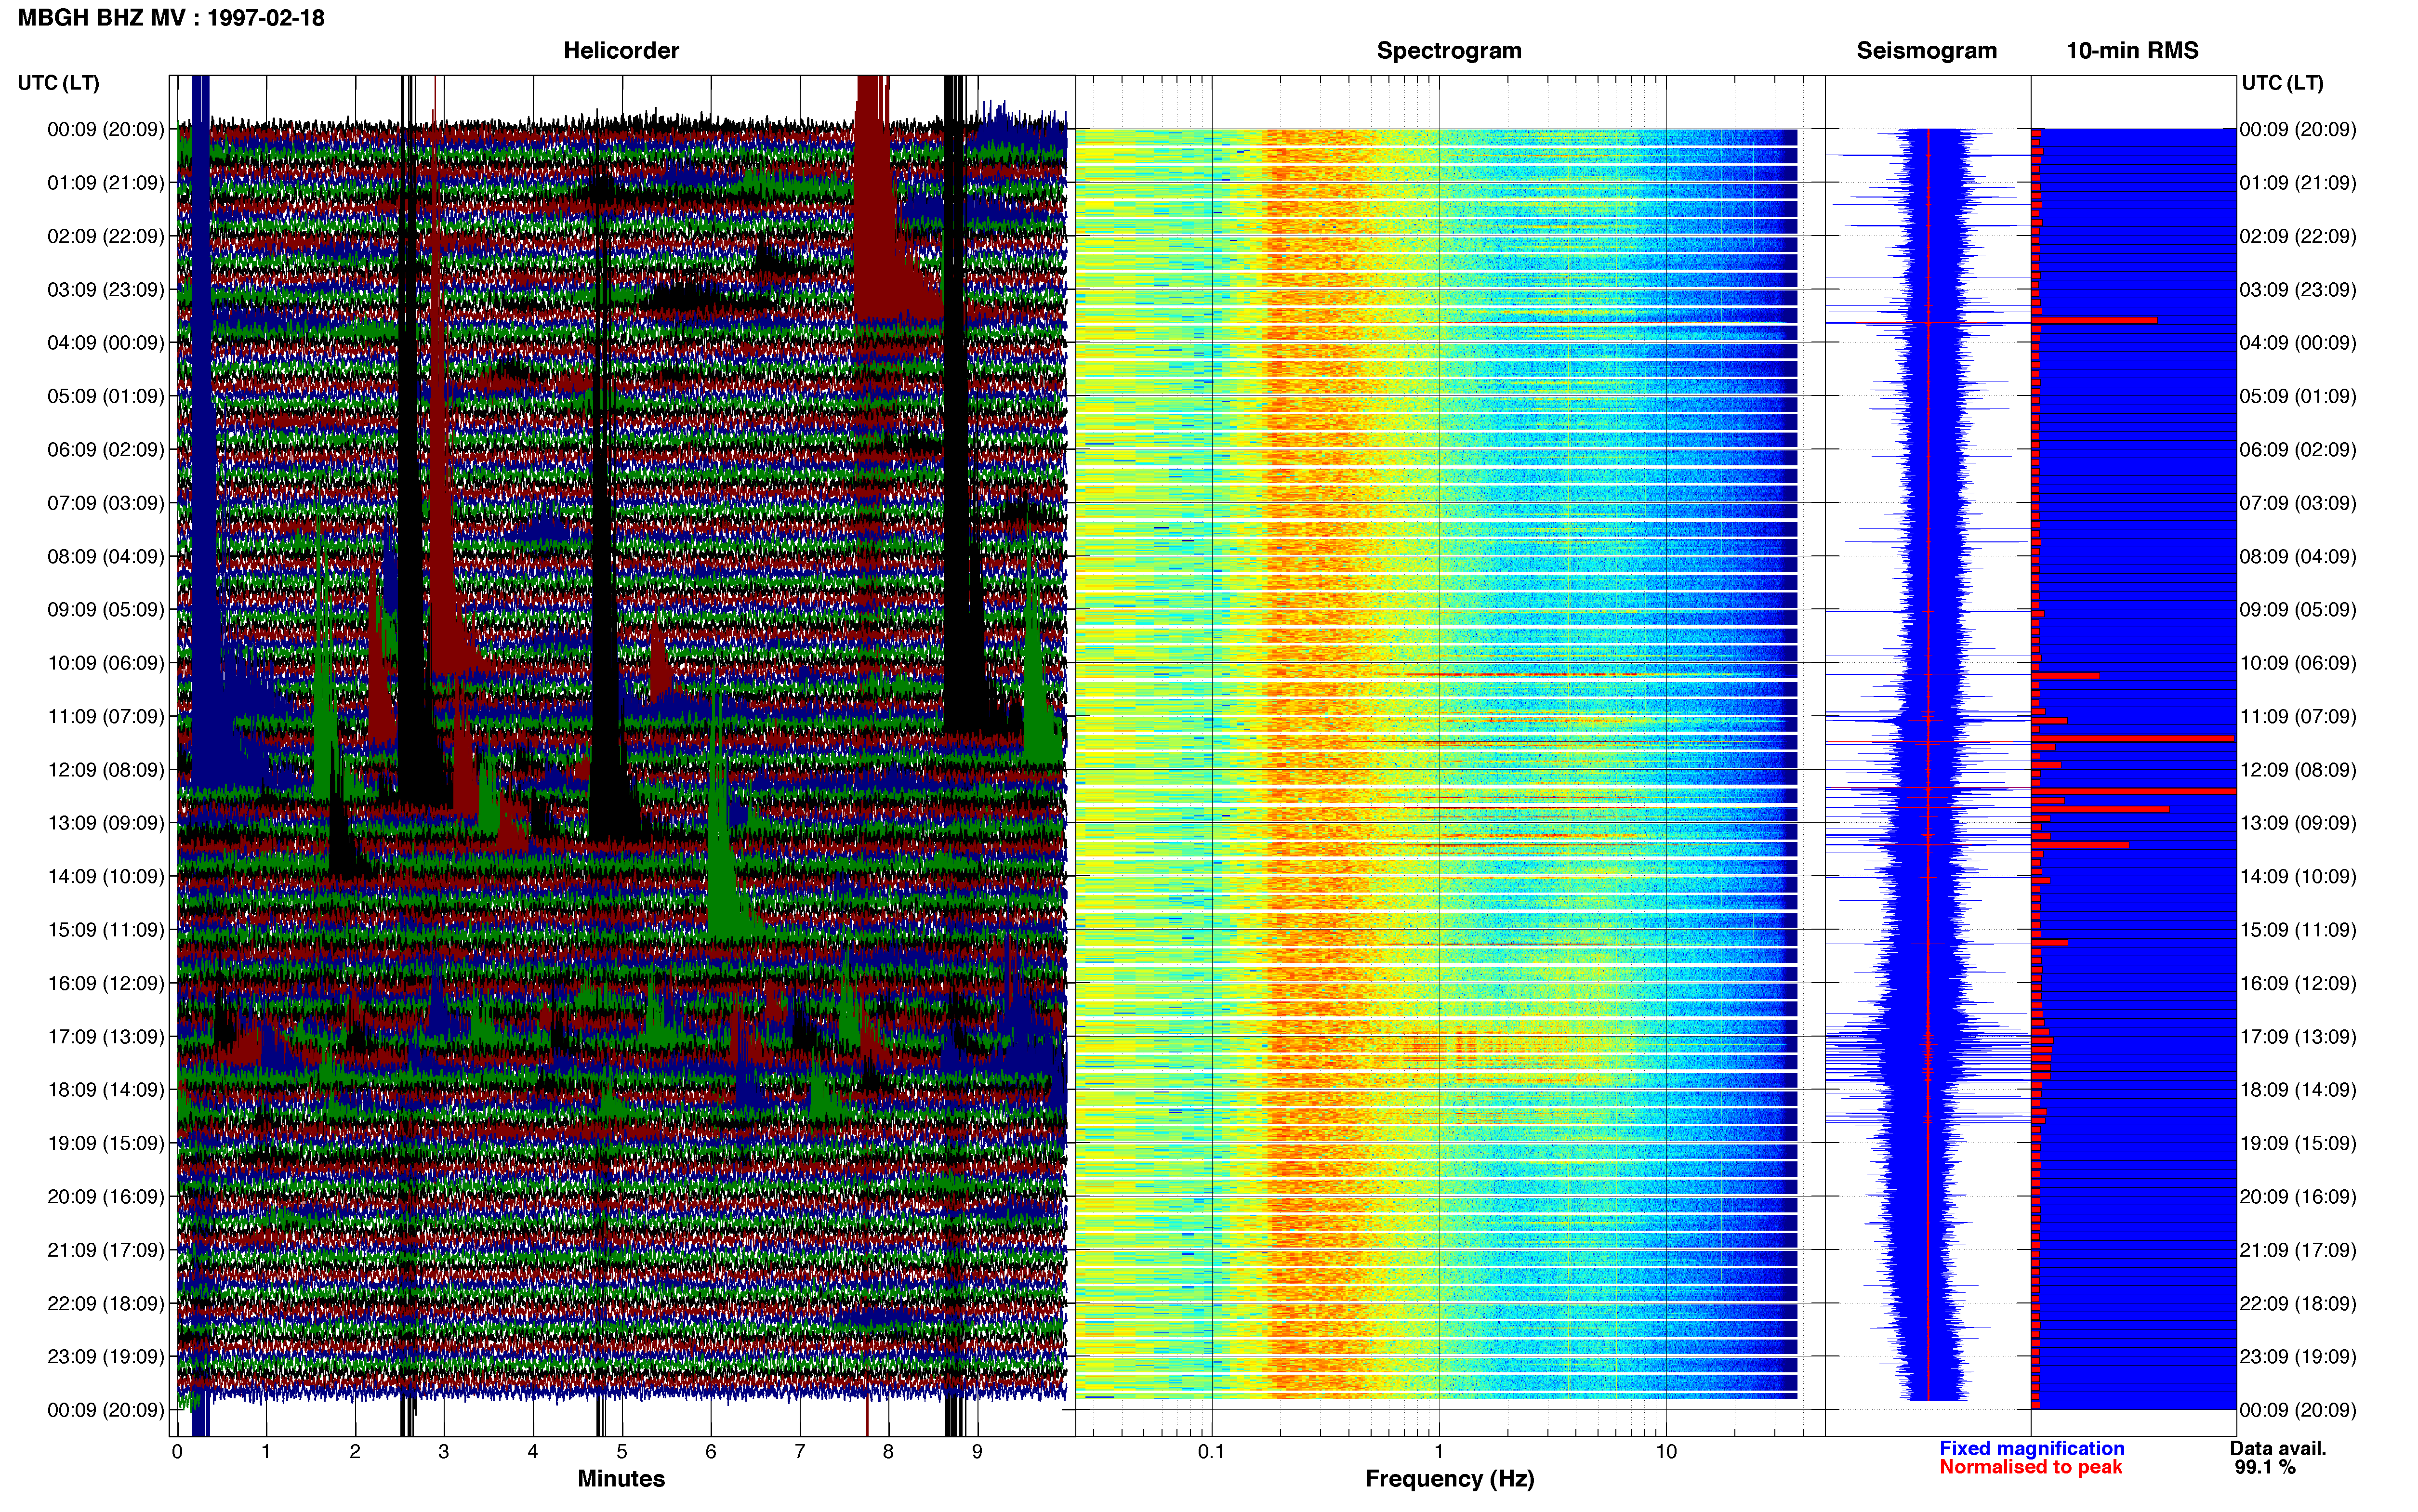Click left time label 17:09 (13:09)

[106, 1037]
